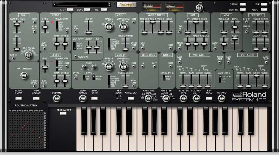
Task: Click the patch name display field
Action: click(x=82, y=5)
